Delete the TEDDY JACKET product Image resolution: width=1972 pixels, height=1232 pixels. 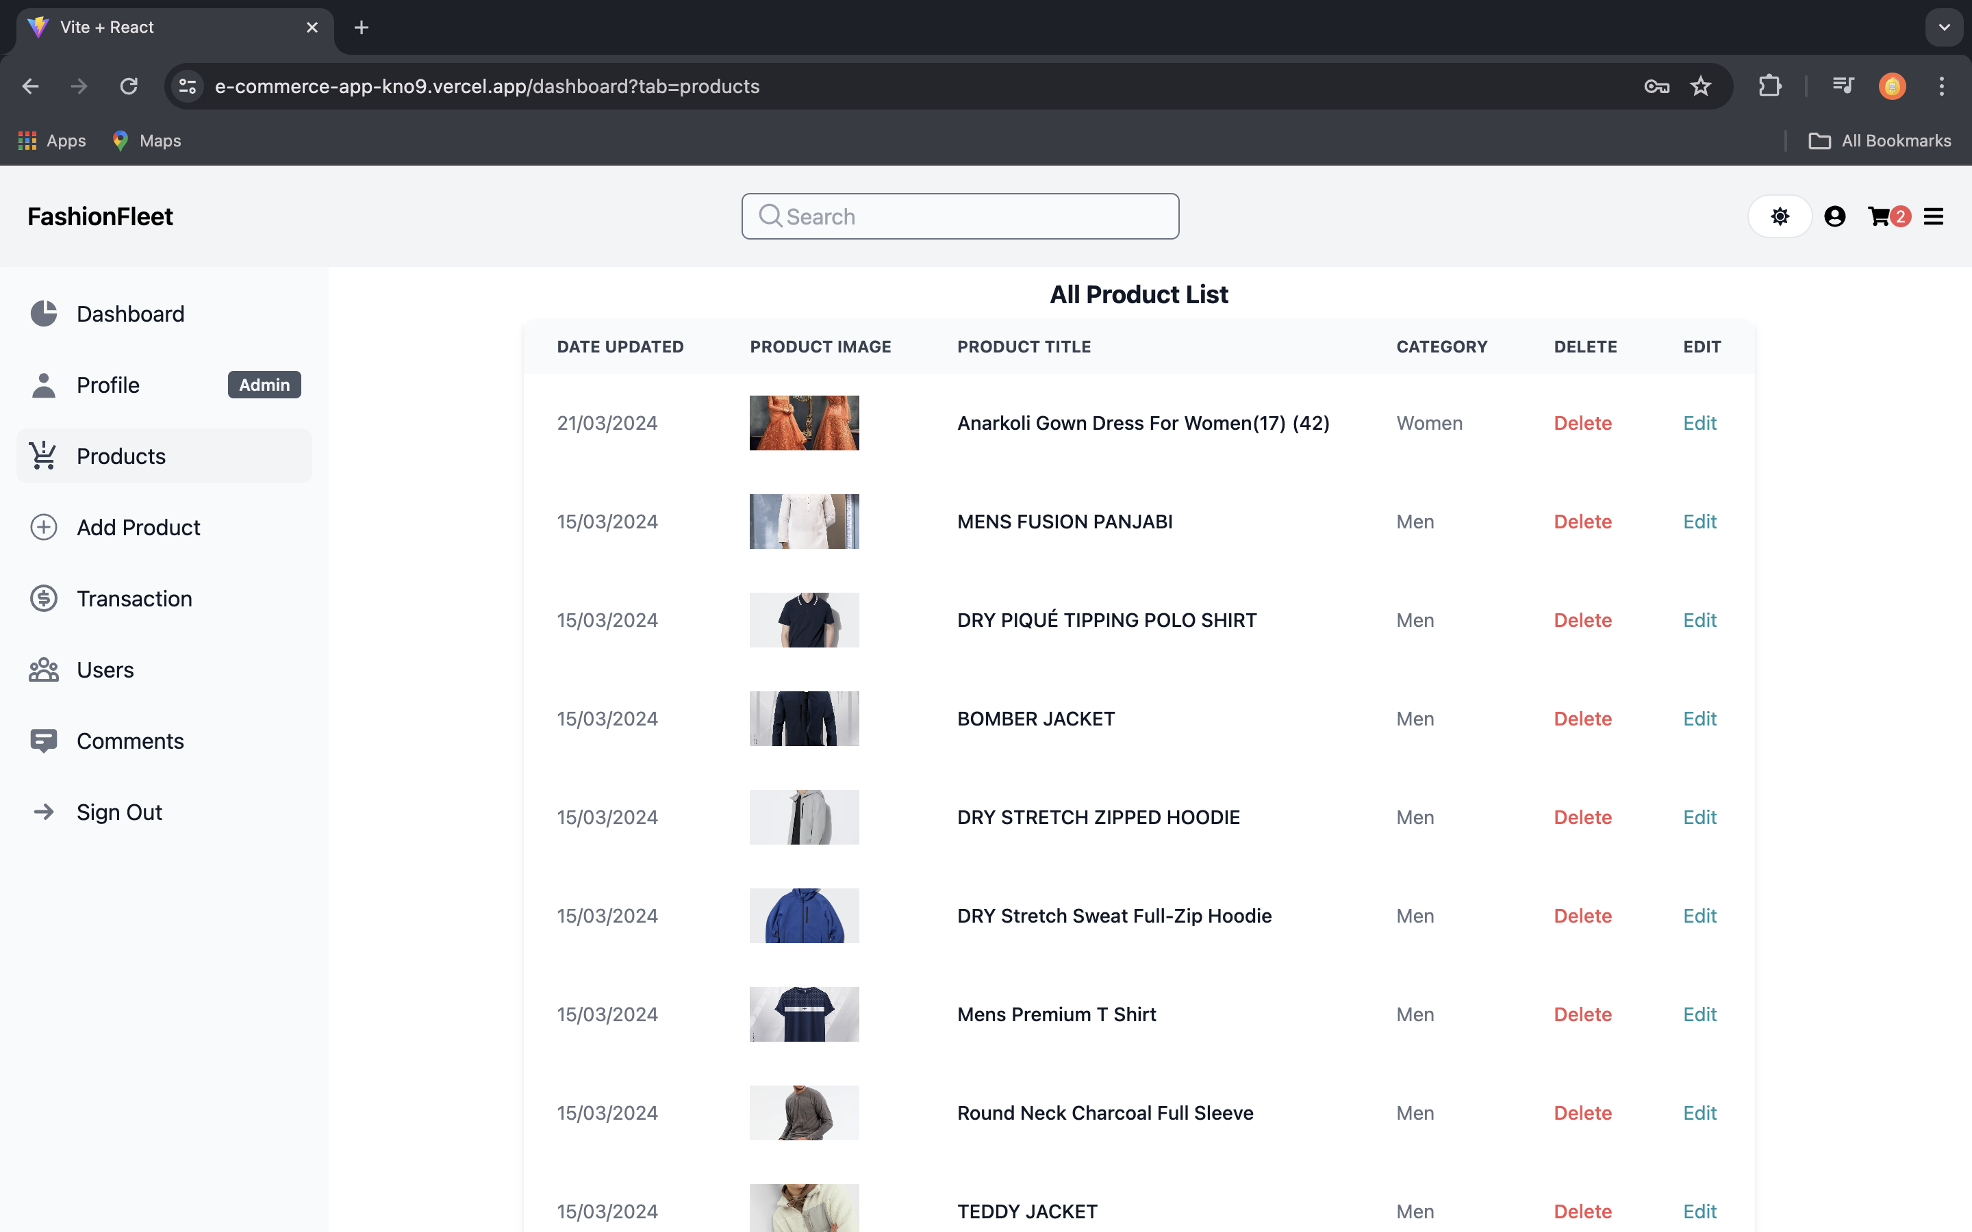click(1582, 1211)
